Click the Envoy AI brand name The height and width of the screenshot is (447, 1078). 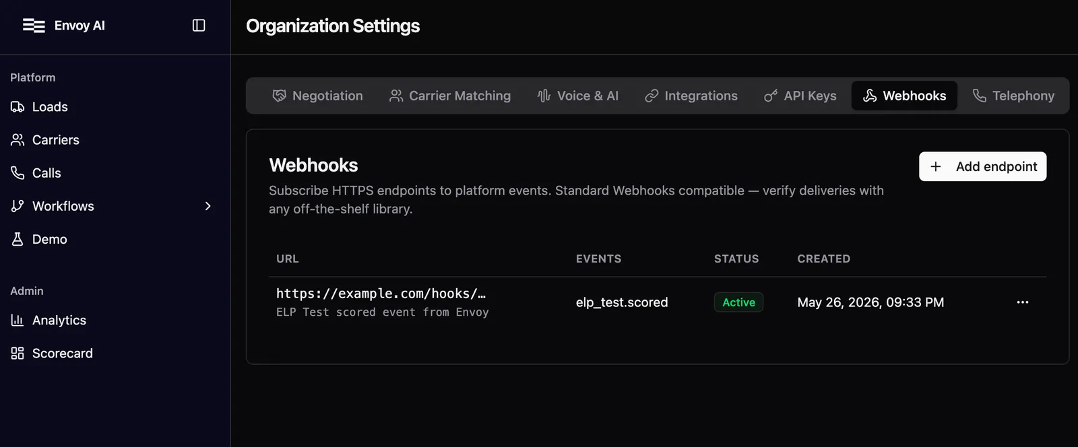[x=80, y=26]
